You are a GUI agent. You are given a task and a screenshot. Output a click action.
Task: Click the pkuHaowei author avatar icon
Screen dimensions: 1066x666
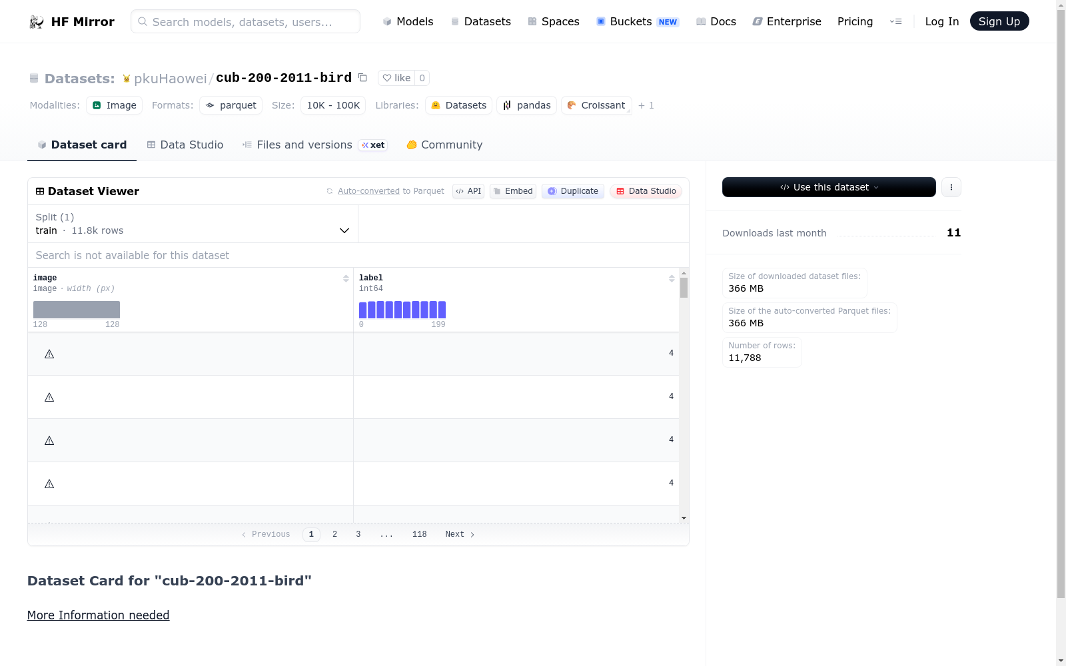click(x=127, y=79)
